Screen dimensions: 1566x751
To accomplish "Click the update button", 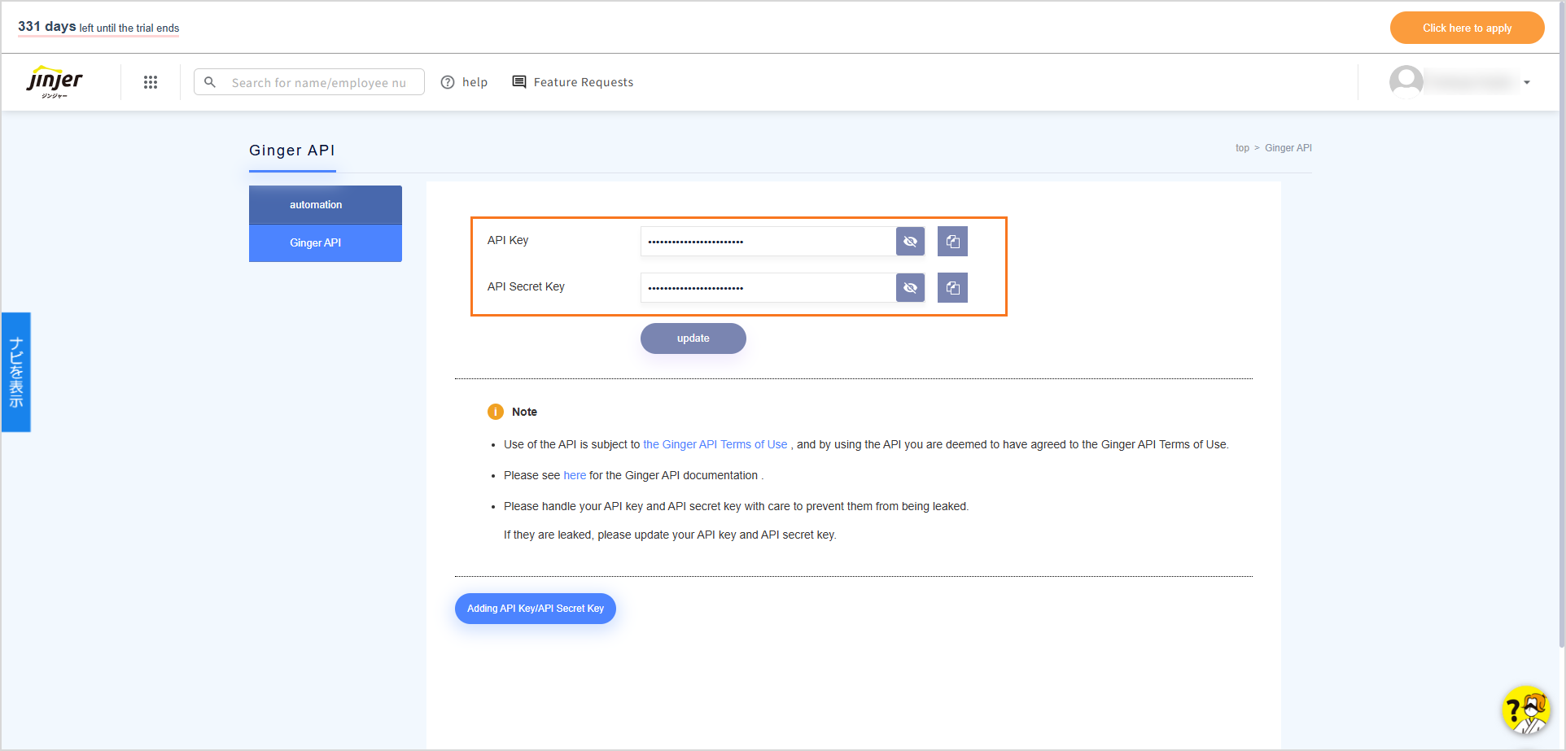I will 693,338.
